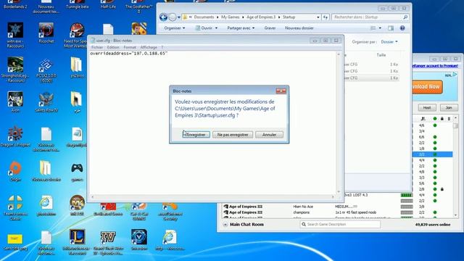The image size is (464, 261).
Task: Click Nouveau dossier in Explorer toolbar
Action: pos(299,28)
